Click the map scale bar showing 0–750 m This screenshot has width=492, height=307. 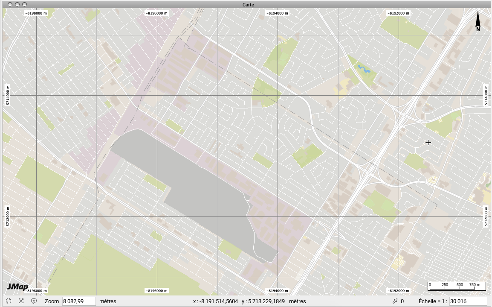(457, 286)
